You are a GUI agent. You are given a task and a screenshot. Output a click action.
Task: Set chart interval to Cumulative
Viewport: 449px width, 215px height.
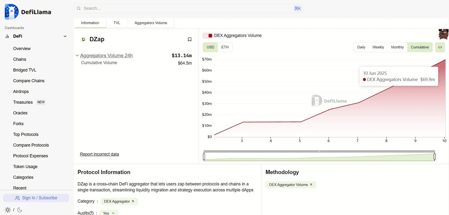(420, 47)
